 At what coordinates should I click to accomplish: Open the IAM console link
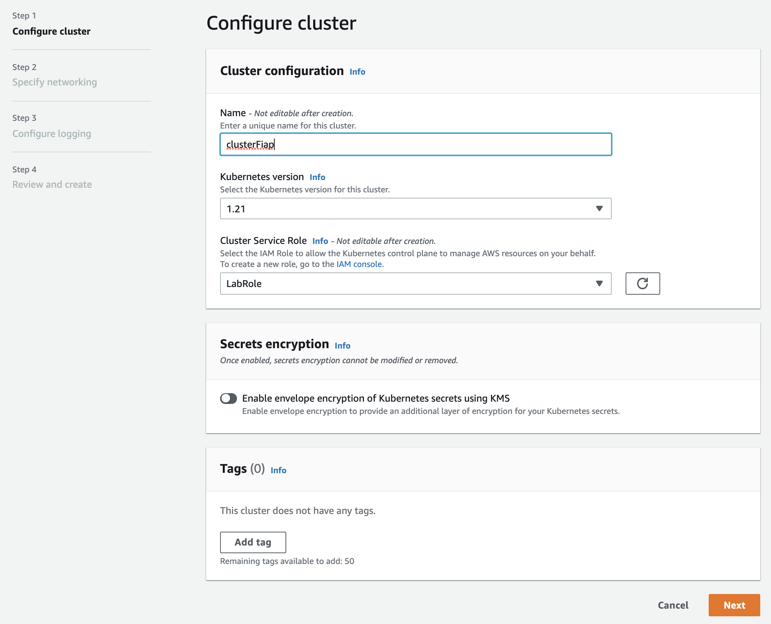point(359,264)
